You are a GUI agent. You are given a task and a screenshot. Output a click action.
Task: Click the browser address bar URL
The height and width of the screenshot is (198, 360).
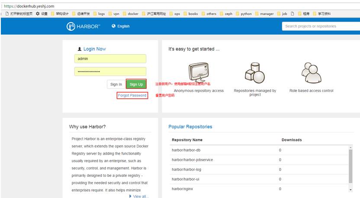(x=29, y=6)
